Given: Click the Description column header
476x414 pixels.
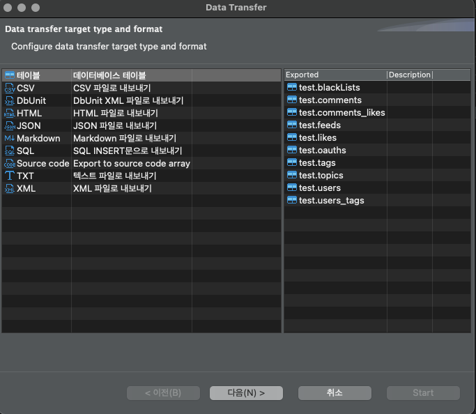Looking at the screenshot, I should click(409, 75).
